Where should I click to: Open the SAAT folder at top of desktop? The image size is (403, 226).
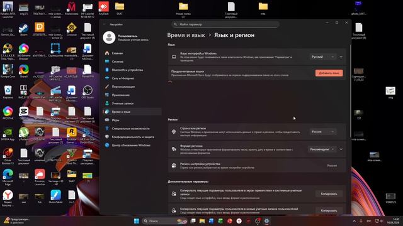tap(120, 8)
